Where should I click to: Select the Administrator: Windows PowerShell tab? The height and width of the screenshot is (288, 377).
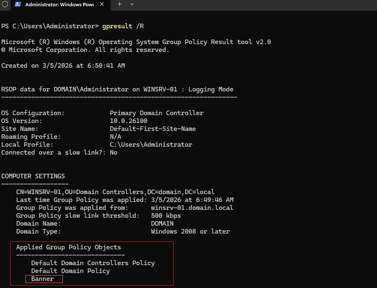click(x=58, y=5)
